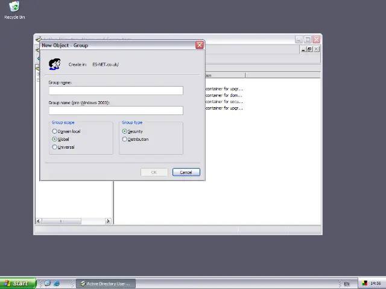Cancel the New Object Group dialog
Viewport: 386px width, 289px height.
pos(186,172)
